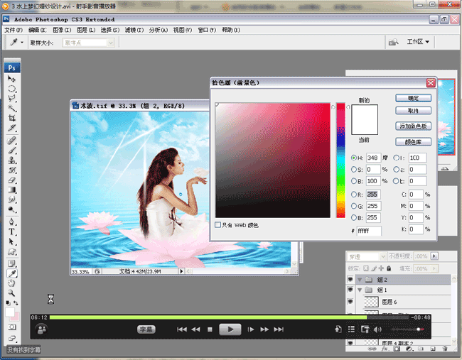Hide layer 图层 6
The image size is (462, 360).
pos(350,302)
